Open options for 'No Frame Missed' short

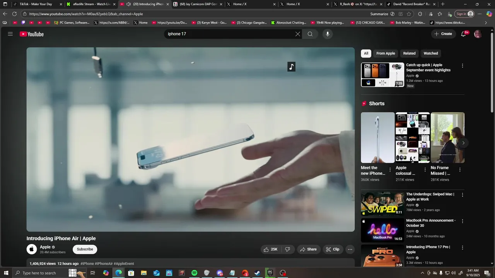(x=460, y=170)
